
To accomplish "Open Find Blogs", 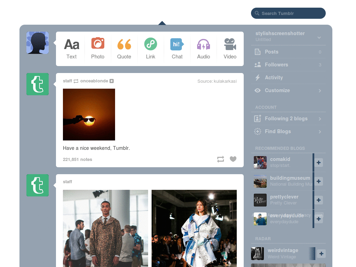I will 288,131.
